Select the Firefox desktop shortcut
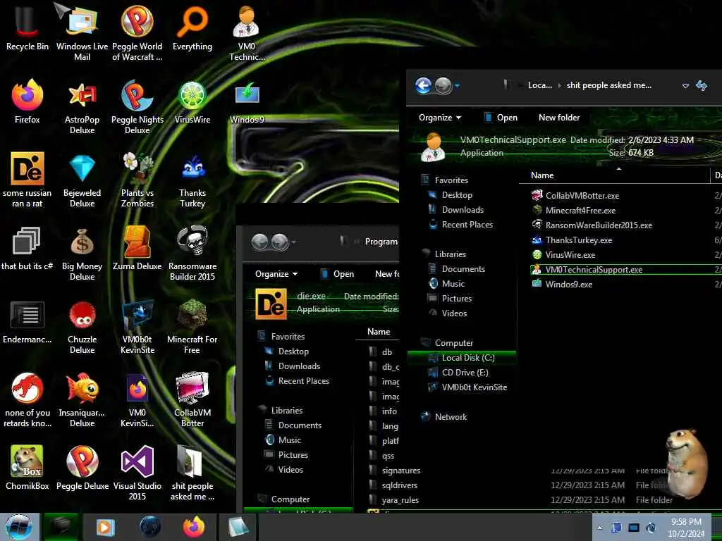This screenshot has height=541, width=722. [27, 101]
